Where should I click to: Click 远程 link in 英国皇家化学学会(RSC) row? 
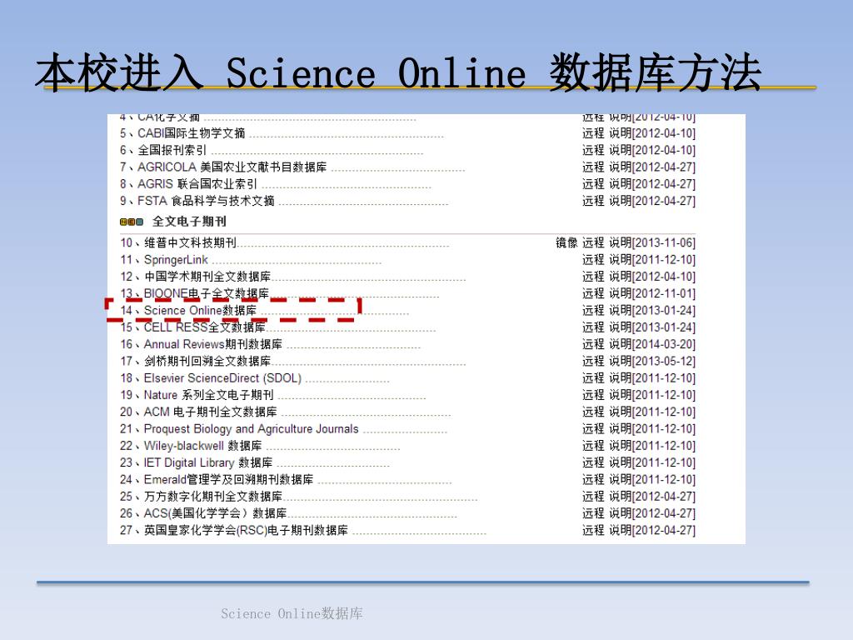tap(593, 530)
